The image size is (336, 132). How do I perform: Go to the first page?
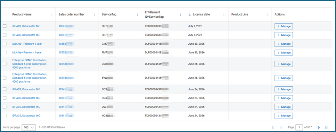(x=273, y=127)
